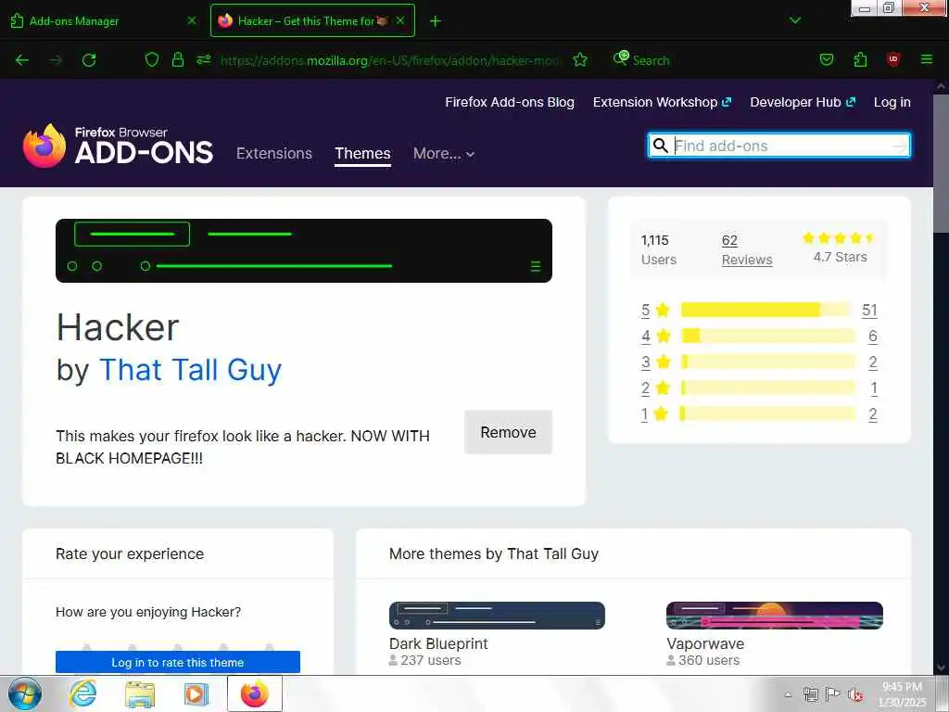
Task: Open the 6 four-star reviews count
Action: pyautogui.click(x=873, y=336)
